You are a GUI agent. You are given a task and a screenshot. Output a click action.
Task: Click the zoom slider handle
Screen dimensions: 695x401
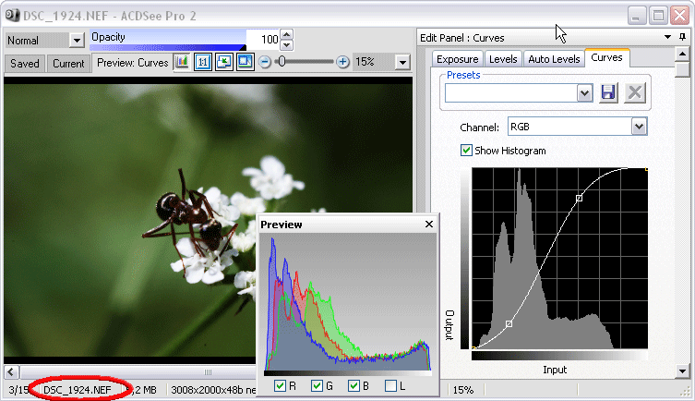(282, 62)
